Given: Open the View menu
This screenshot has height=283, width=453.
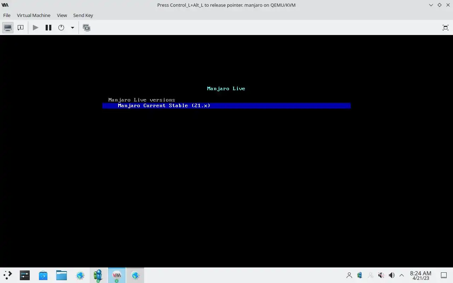Looking at the screenshot, I should (62, 15).
